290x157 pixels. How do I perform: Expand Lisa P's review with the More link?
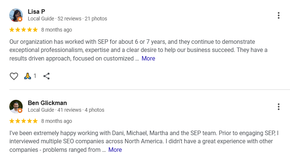(x=148, y=58)
